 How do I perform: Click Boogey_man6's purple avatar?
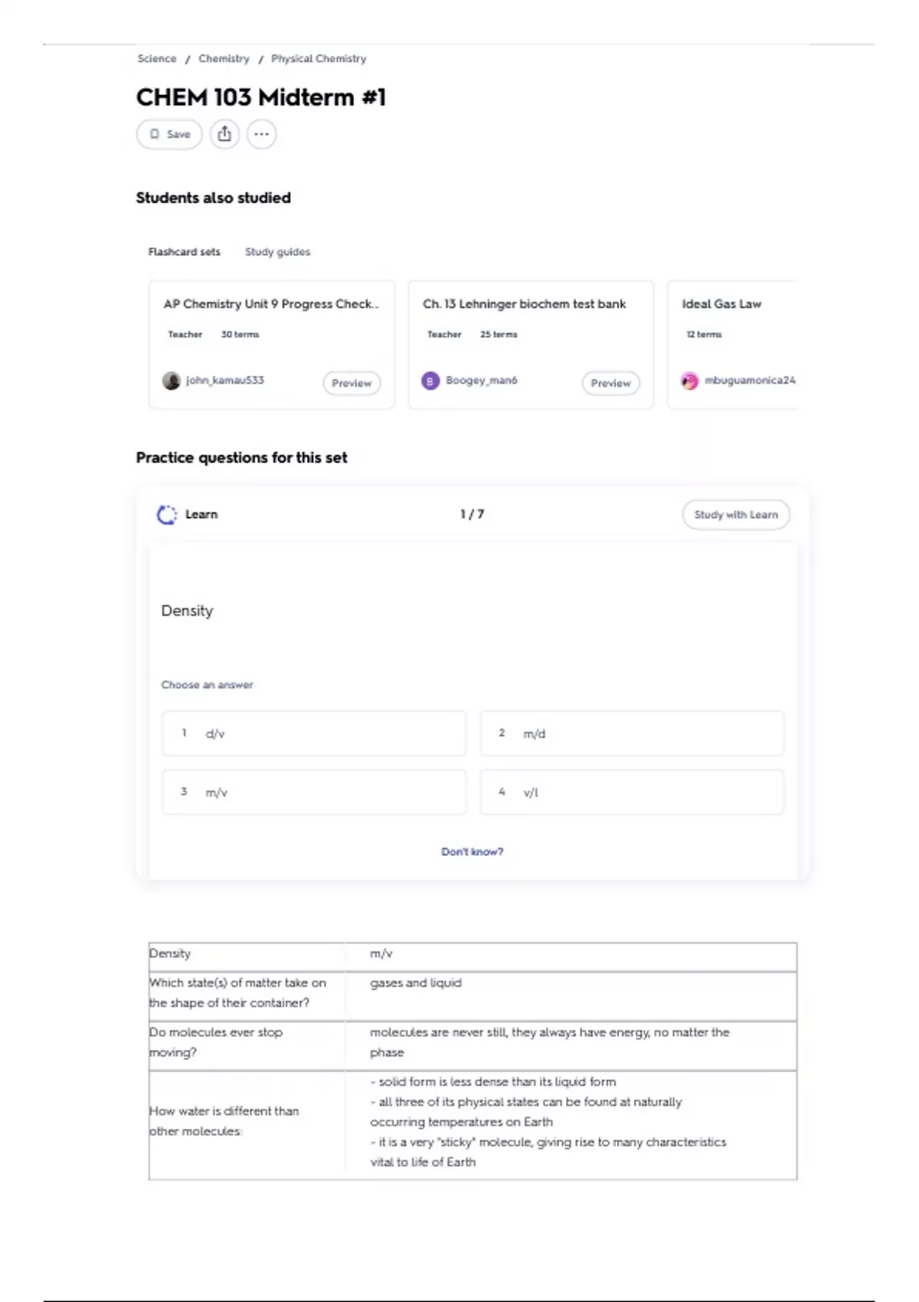(x=430, y=381)
